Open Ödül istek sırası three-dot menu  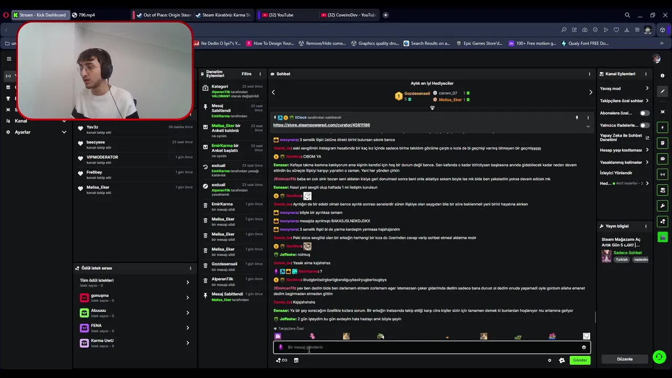click(x=191, y=268)
